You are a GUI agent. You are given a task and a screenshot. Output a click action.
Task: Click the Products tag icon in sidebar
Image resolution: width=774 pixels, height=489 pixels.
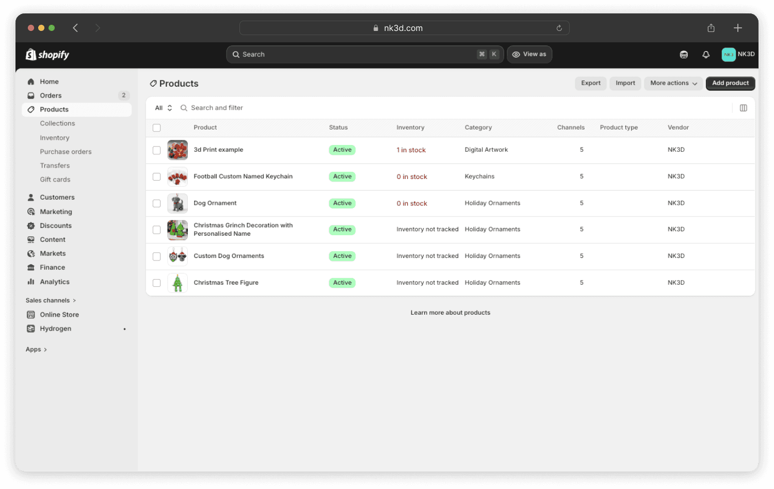click(31, 109)
